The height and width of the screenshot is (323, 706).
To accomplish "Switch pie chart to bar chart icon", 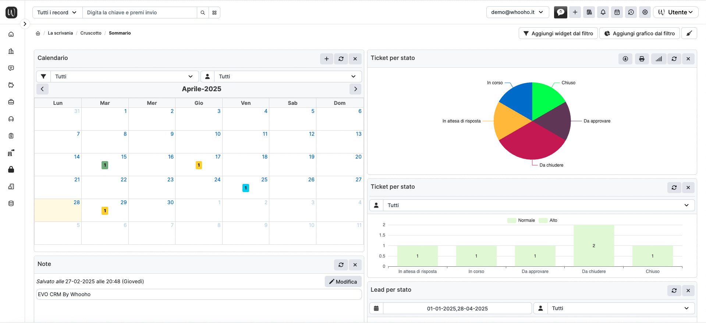I will (x=659, y=58).
